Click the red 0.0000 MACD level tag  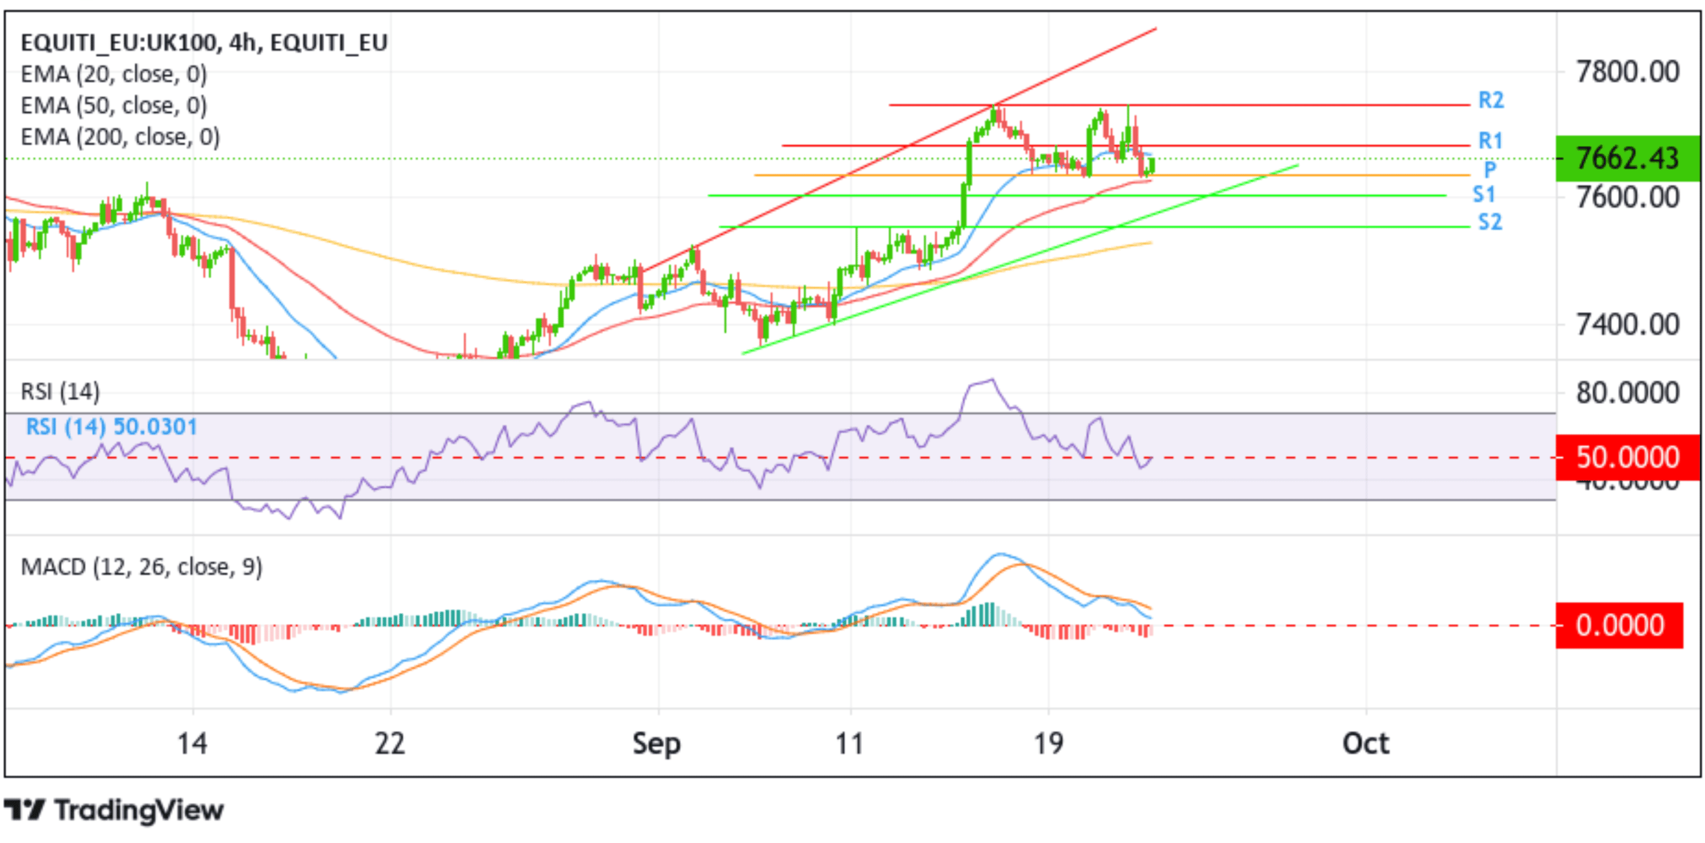pos(1619,625)
